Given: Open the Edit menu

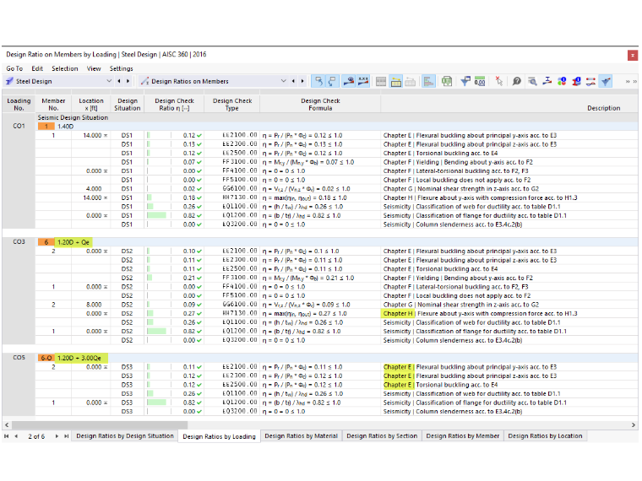Looking at the screenshot, I should point(37,68).
